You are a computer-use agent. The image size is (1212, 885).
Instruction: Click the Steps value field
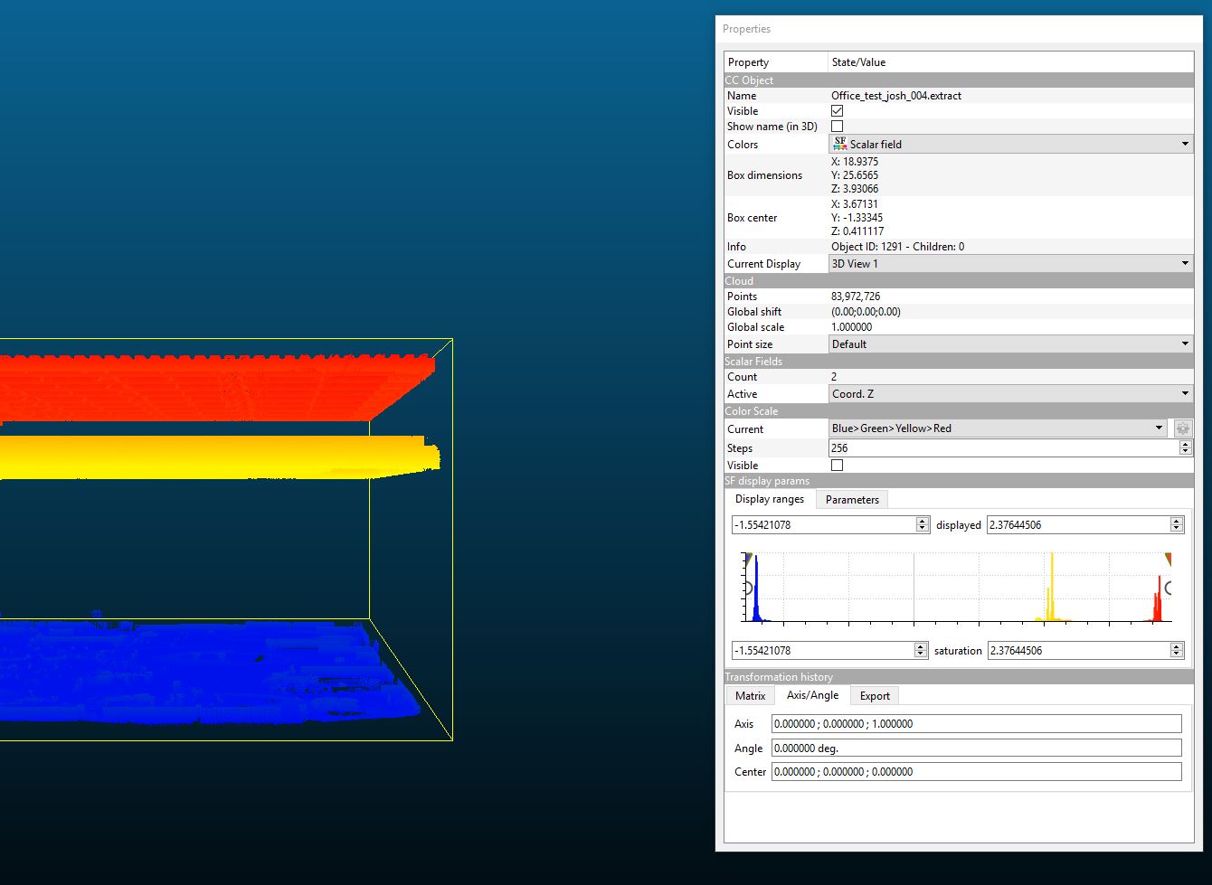click(x=1004, y=448)
